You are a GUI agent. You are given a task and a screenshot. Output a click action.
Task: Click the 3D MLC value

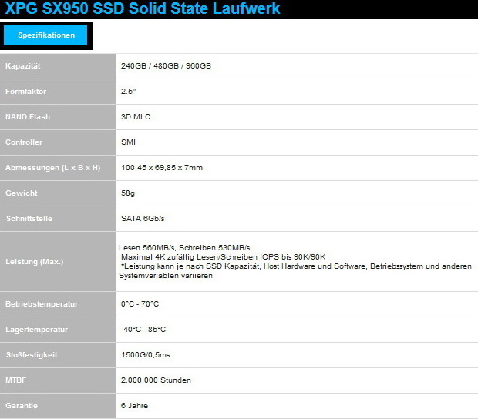pos(136,117)
